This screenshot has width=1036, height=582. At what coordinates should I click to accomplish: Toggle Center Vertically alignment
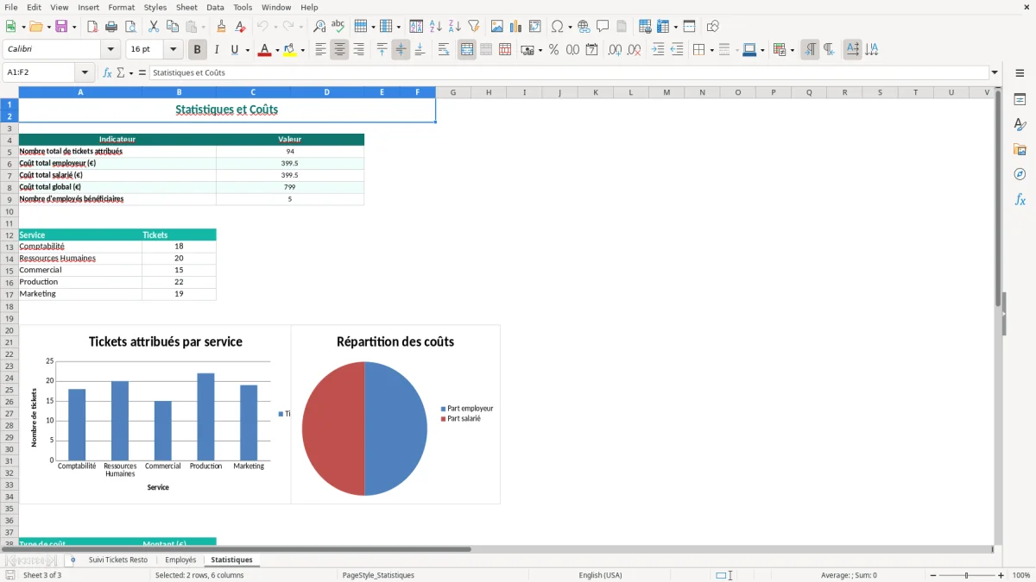coord(401,50)
